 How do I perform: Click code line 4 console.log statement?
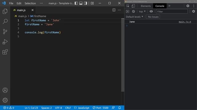coord(42,32)
